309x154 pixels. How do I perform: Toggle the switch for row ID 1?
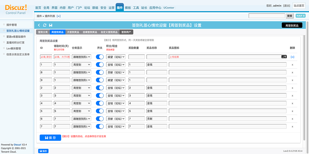point(100,65)
